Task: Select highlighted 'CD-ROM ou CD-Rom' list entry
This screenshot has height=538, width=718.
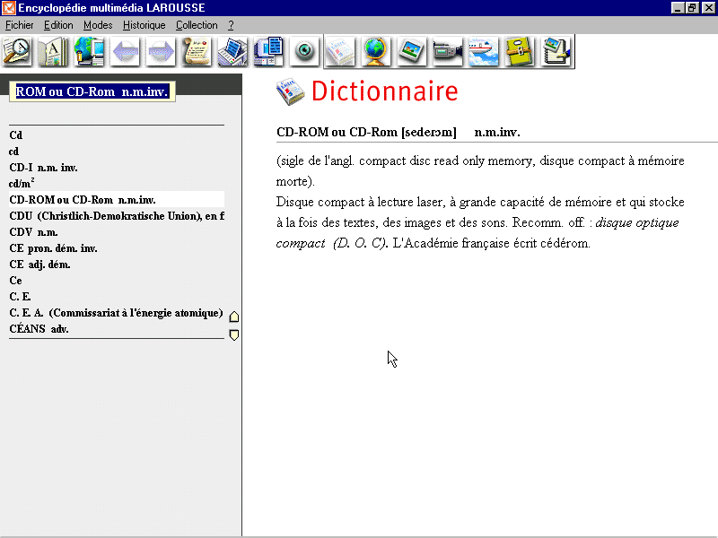Action: (117, 199)
